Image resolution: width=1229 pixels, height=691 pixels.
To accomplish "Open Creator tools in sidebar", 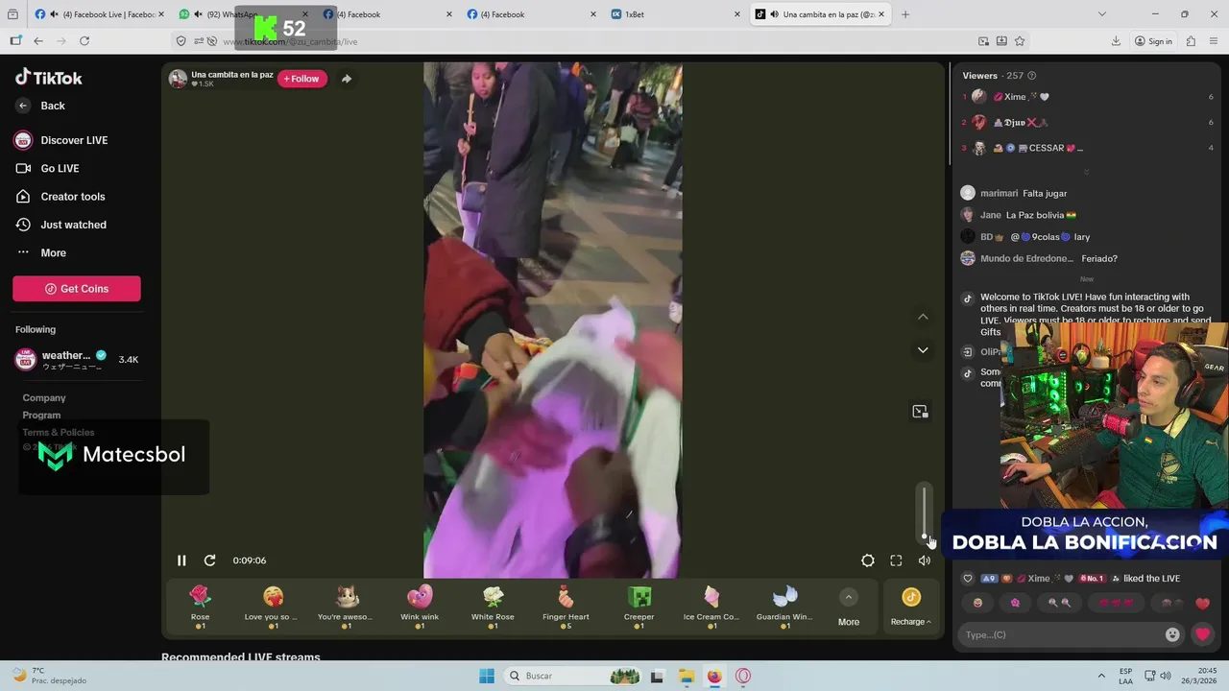I will (60, 197).
